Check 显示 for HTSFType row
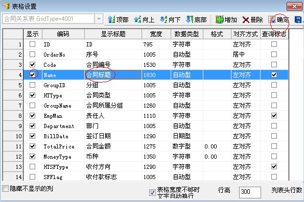Viewport: 304px width, 202px height. (x=32, y=167)
